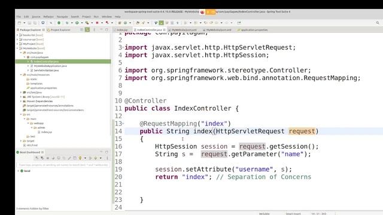383x215 pixels.
Task: Click the pencil icon in Boot Dashboard toolbar
Action: pos(69,158)
